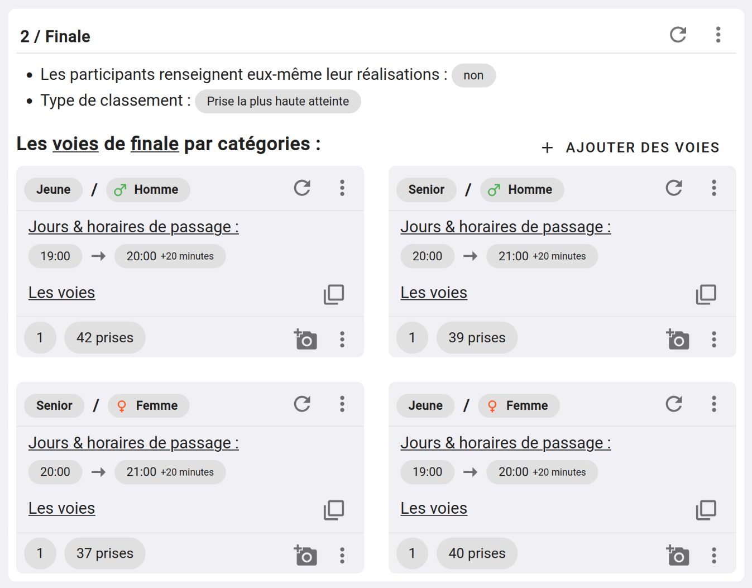Image resolution: width=752 pixels, height=588 pixels.
Task: Copy the Jeune Femme routes
Action: (706, 510)
